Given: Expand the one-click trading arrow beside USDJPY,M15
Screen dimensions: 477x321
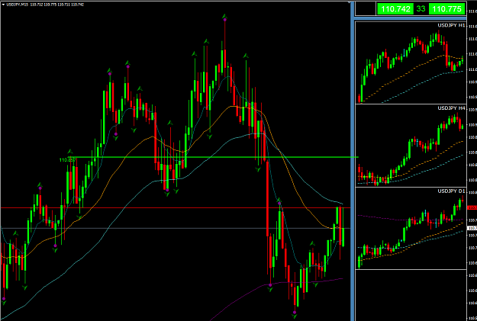Looking at the screenshot, I should click(3, 5).
